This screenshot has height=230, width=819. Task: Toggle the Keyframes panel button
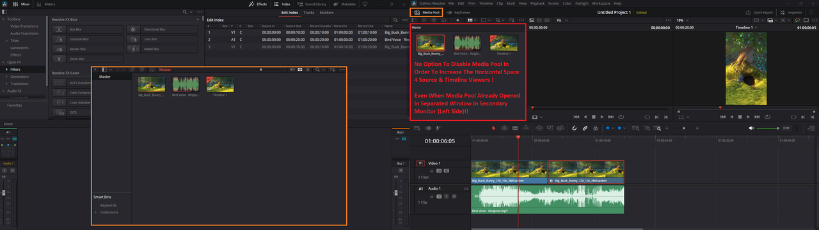click(x=459, y=12)
